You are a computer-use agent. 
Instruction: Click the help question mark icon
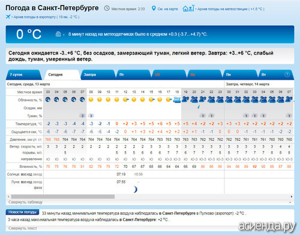(287, 74)
